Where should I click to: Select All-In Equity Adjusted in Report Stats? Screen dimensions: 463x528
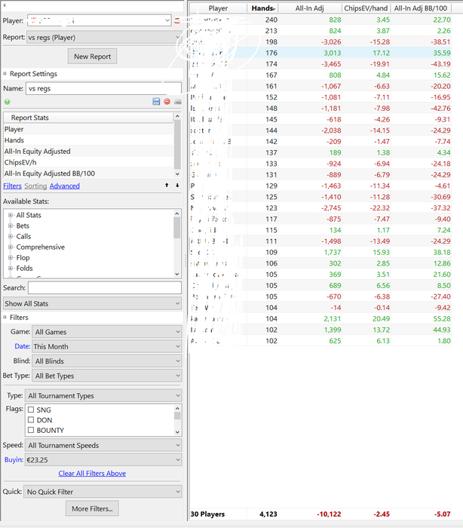[x=88, y=151]
